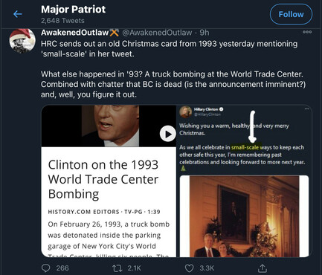
Task: Open AwakenedOutlaw's Santa hat avatar
Action: pos(22,41)
